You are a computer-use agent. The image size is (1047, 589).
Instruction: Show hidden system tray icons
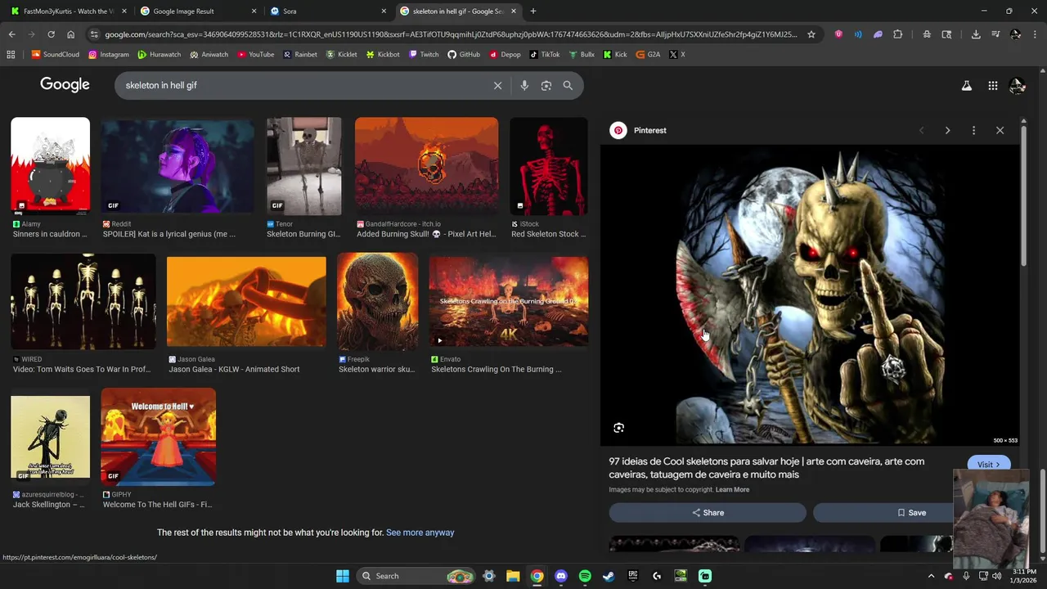point(931,576)
